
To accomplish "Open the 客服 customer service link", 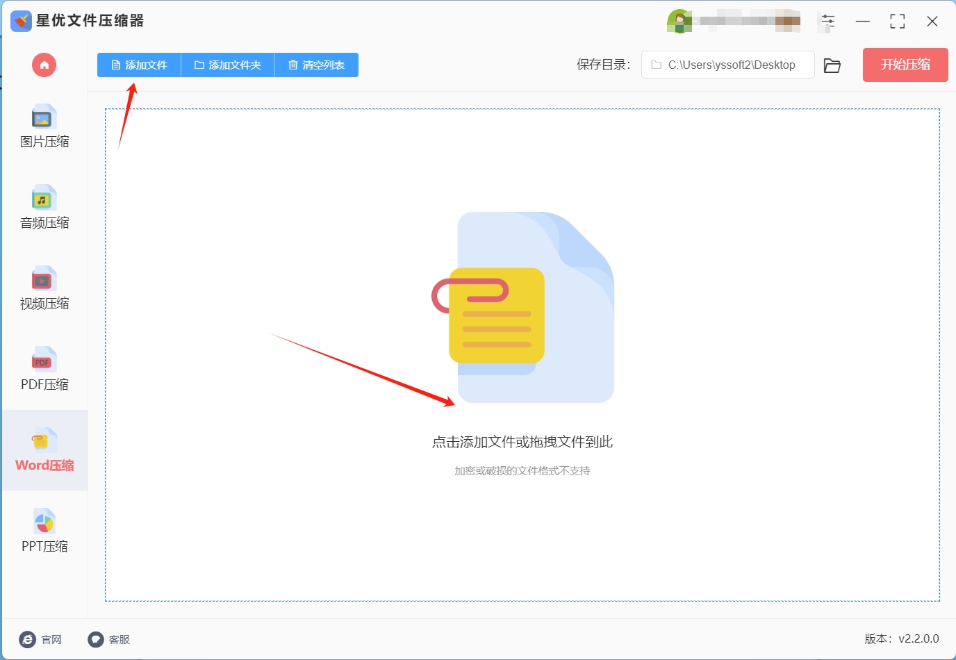I will click(109, 639).
